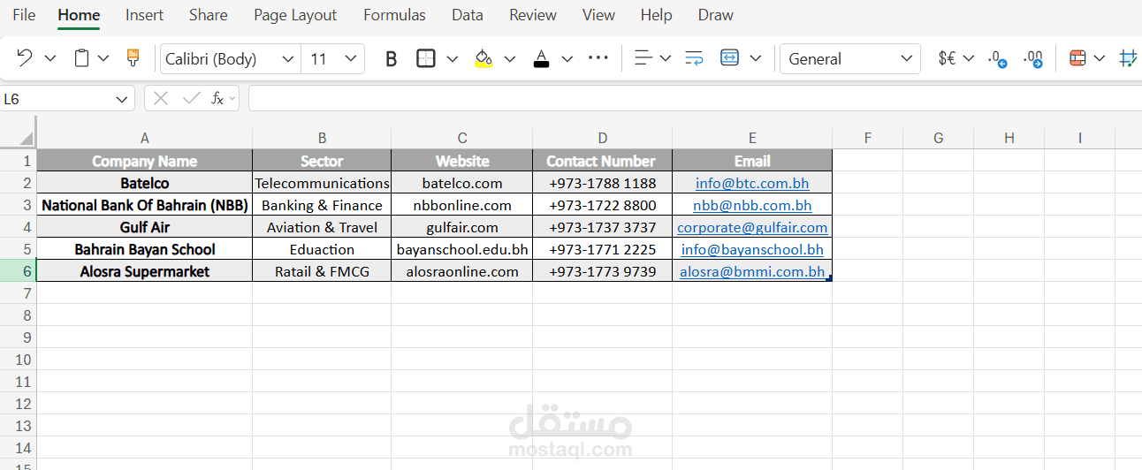Open the Undo history dropdown arrow

coord(50,58)
